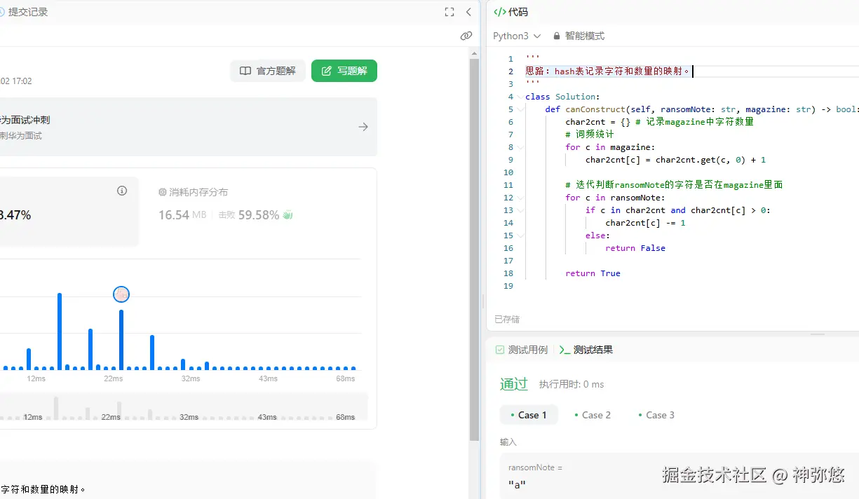Viewport: 859px width, 499px height.
Task: Switch to the 测试用例 test cases tab
Action: point(521,350)
